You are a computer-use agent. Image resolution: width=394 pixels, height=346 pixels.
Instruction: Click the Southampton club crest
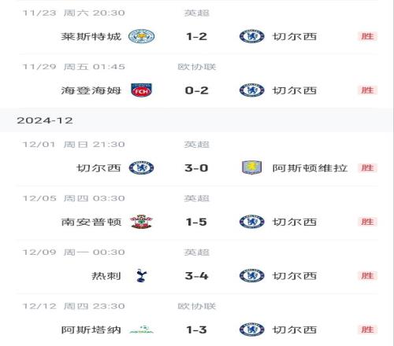[x=141, y=222]
